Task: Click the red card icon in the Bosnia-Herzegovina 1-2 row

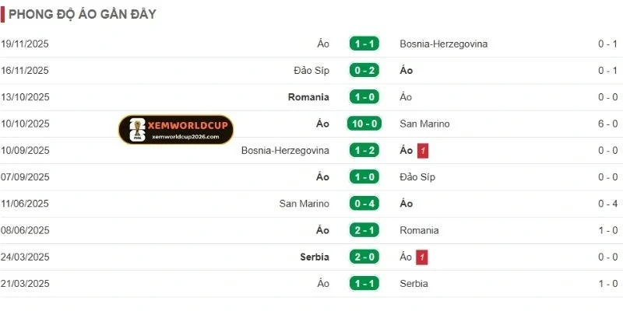Action: click(x=424, y=150)
